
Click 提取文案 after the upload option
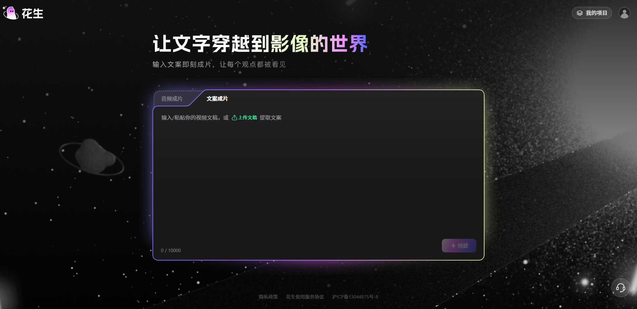[x=270, y=118]
